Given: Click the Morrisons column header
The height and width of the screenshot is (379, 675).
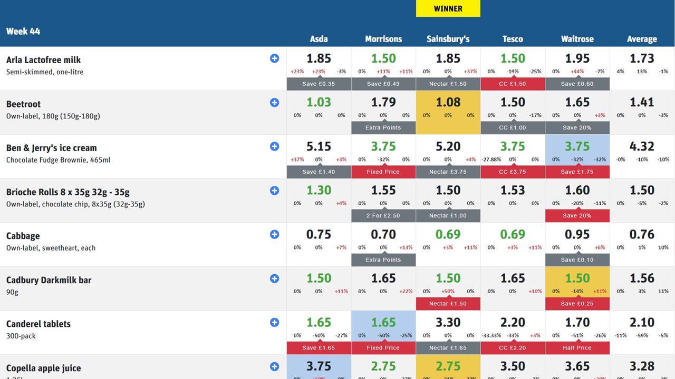Looking at the screenshot, I should tap(383, 39).
